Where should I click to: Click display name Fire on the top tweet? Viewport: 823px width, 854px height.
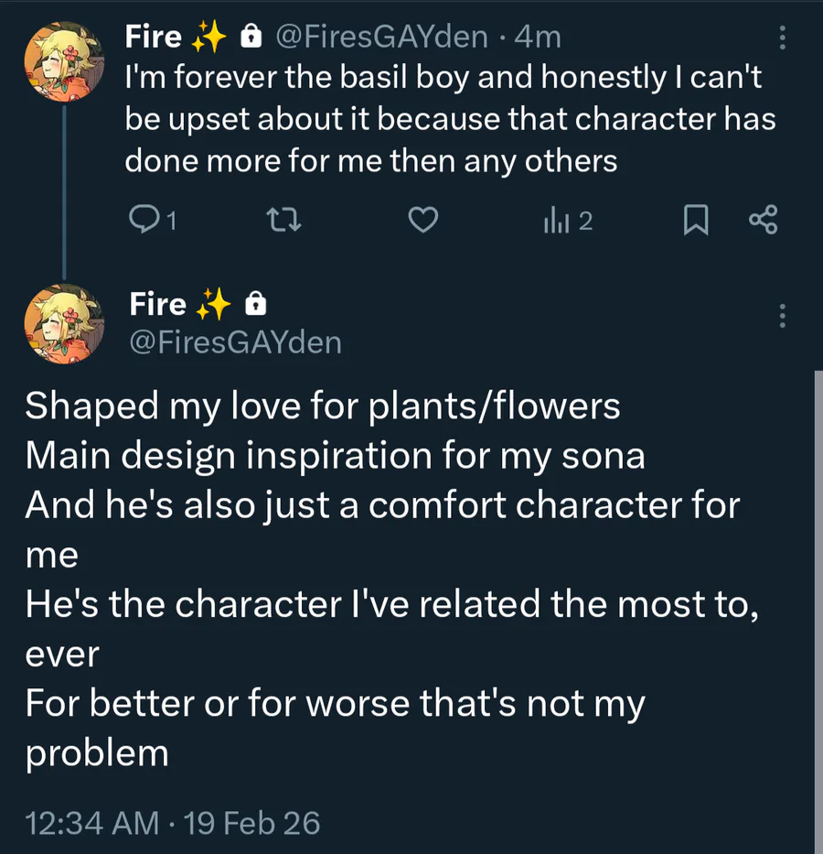point(153,37)
